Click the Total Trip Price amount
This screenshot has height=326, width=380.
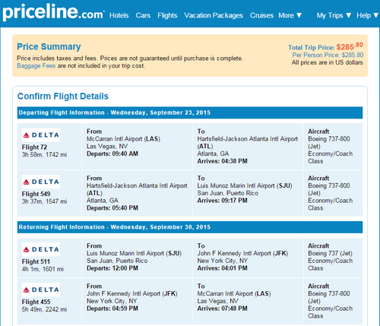point(350,46)
